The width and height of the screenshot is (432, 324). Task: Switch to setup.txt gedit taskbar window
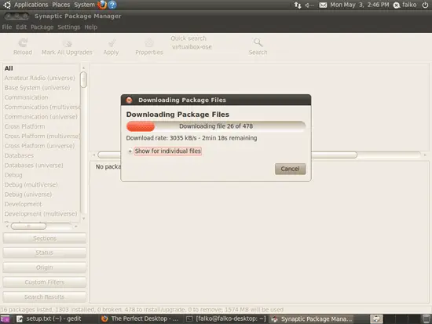(x=49, y=319)
